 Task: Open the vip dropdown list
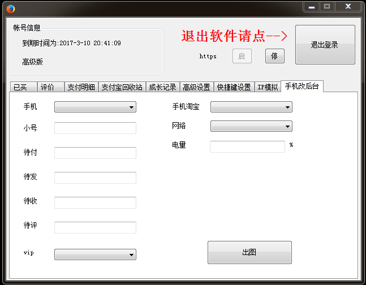[95, 254]
